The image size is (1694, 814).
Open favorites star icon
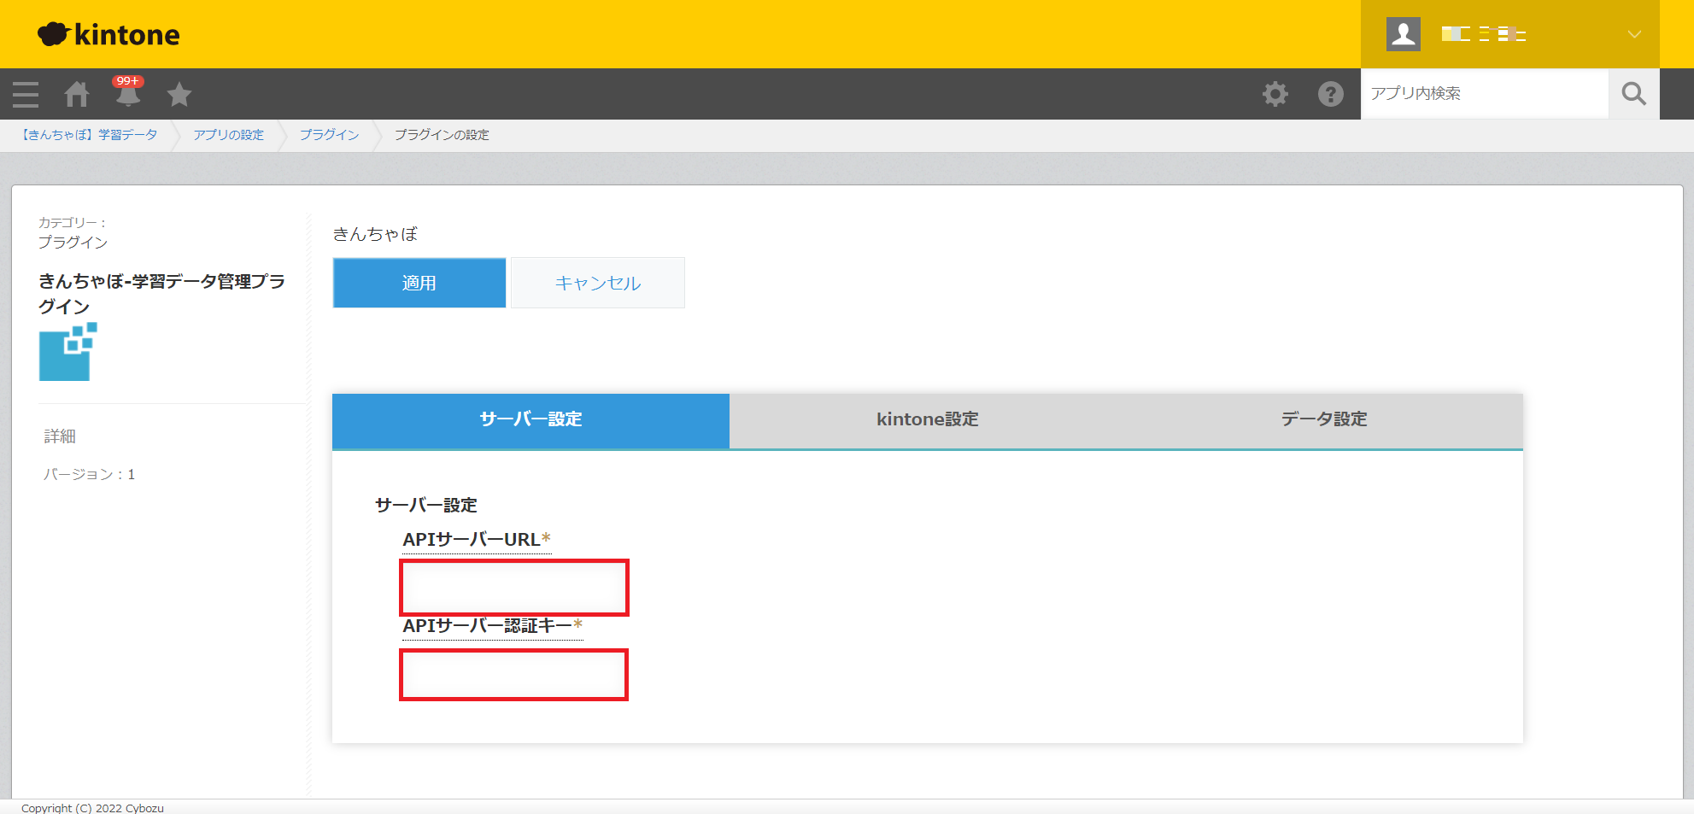(x=179, y=94)
